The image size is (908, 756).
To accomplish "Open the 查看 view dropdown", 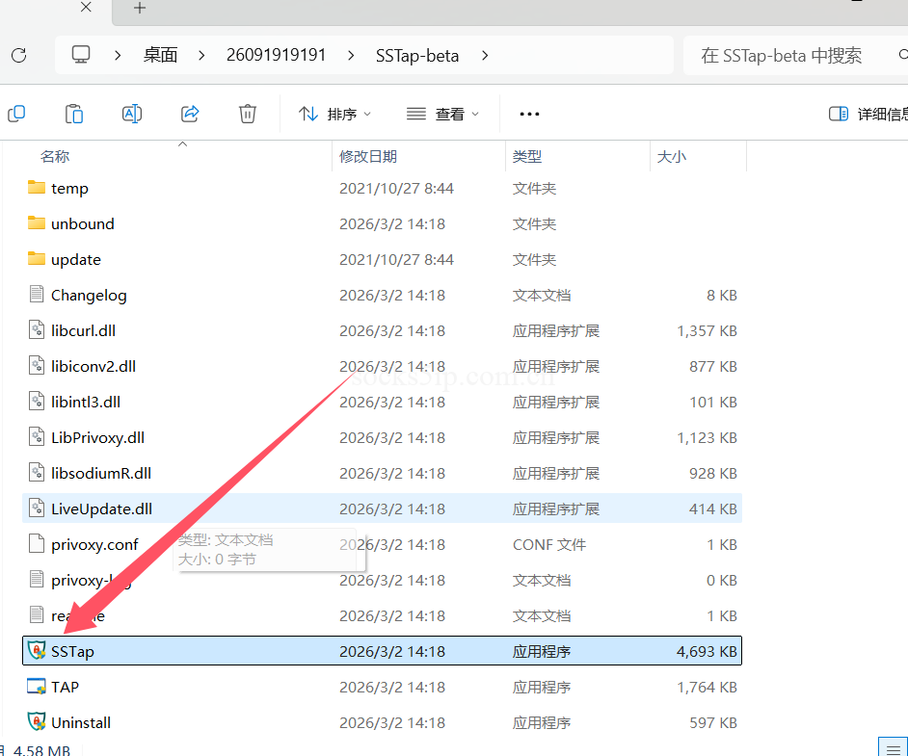I will tap(443, 114).
